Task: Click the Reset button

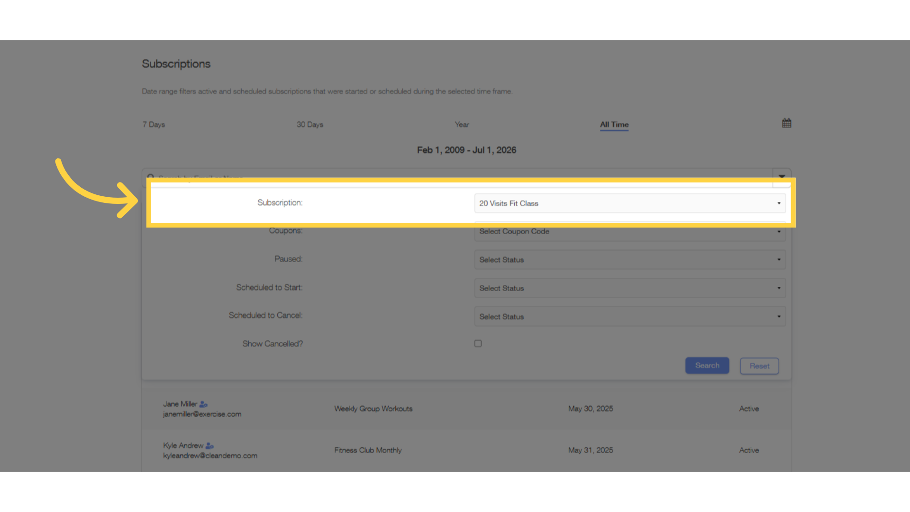Action: click(759, 366)
